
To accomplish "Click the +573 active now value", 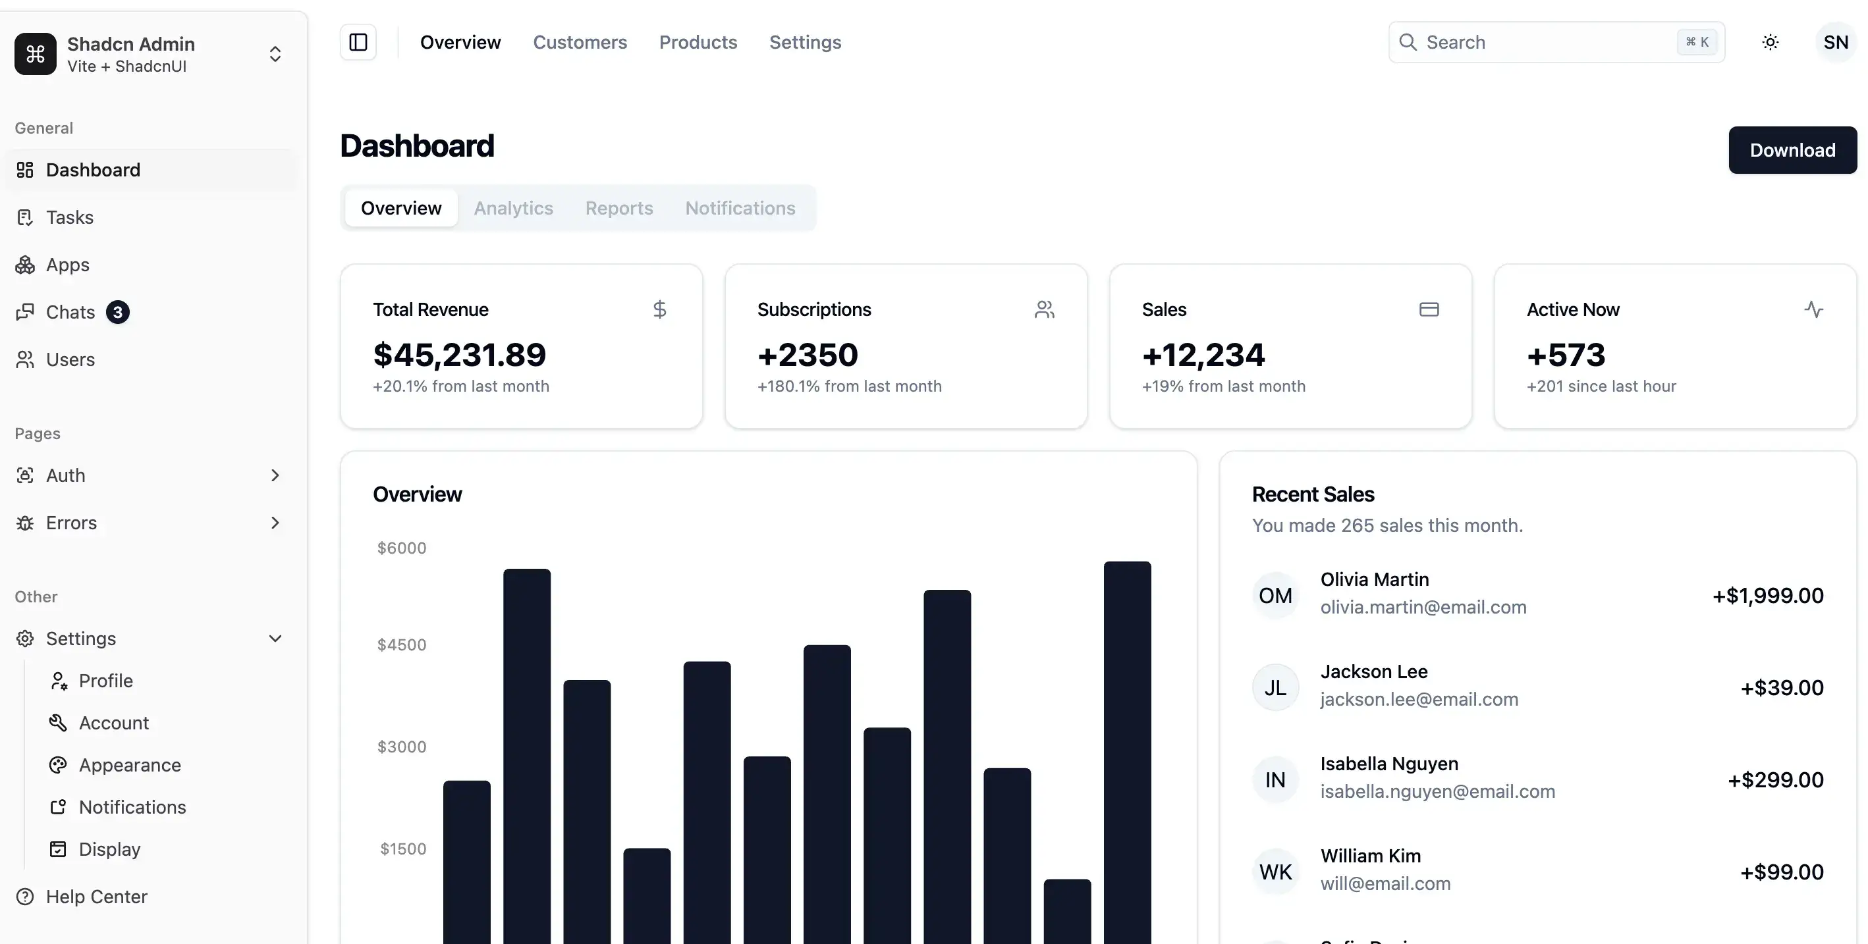I will point(1566,354).
